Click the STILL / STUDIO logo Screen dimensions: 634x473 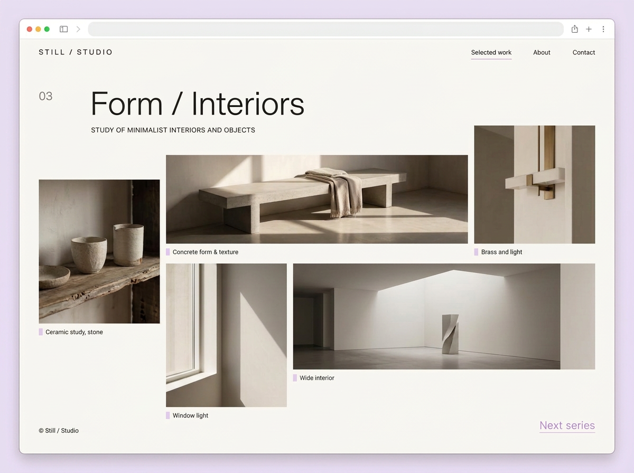tap(76, 52)
